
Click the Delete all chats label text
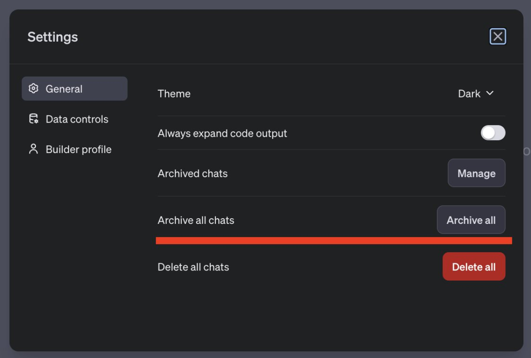point(193,267)
